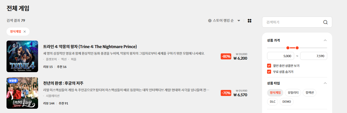Select the DEMO product type
The image size is (347, 113).
point(286,102)
